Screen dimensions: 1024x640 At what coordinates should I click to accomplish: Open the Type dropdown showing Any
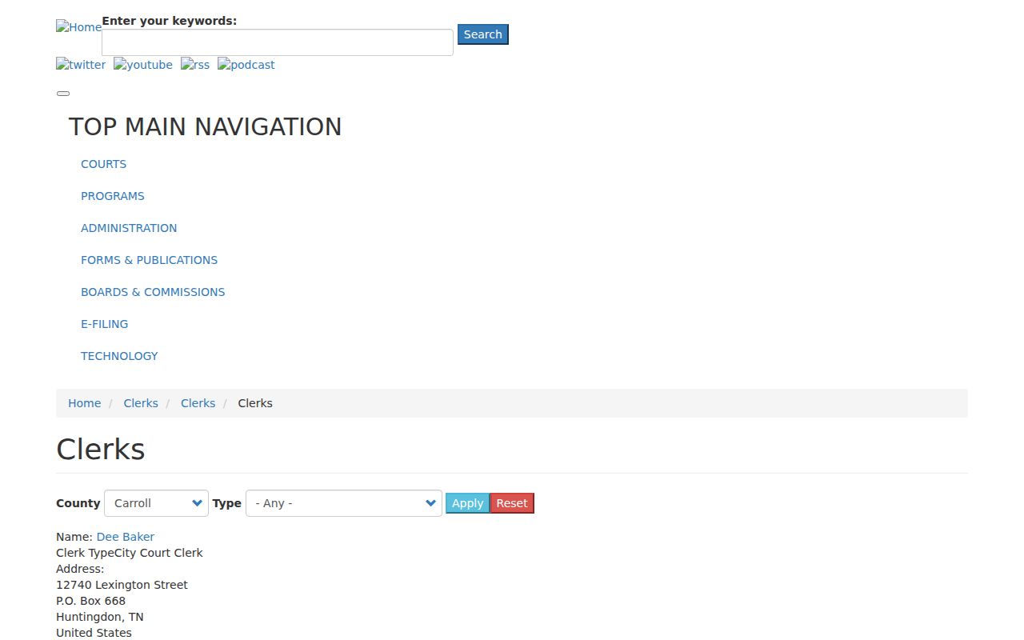[x=344, y=503]
